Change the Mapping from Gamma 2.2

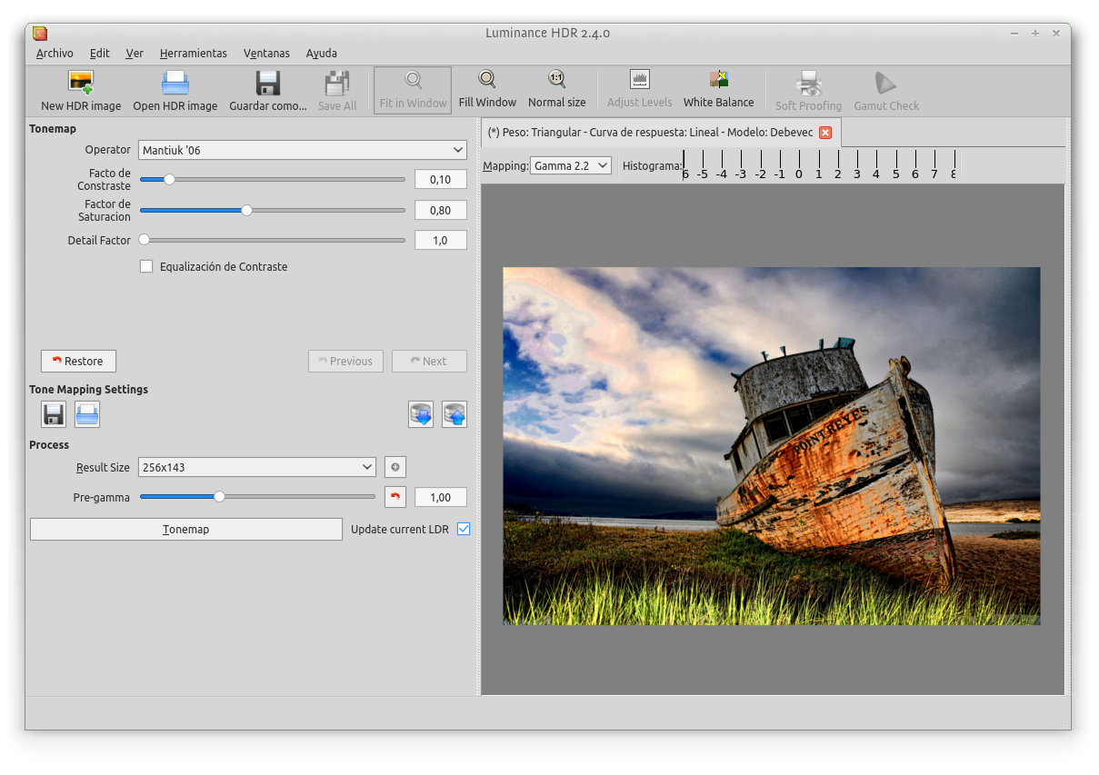[x=570, y=164]
